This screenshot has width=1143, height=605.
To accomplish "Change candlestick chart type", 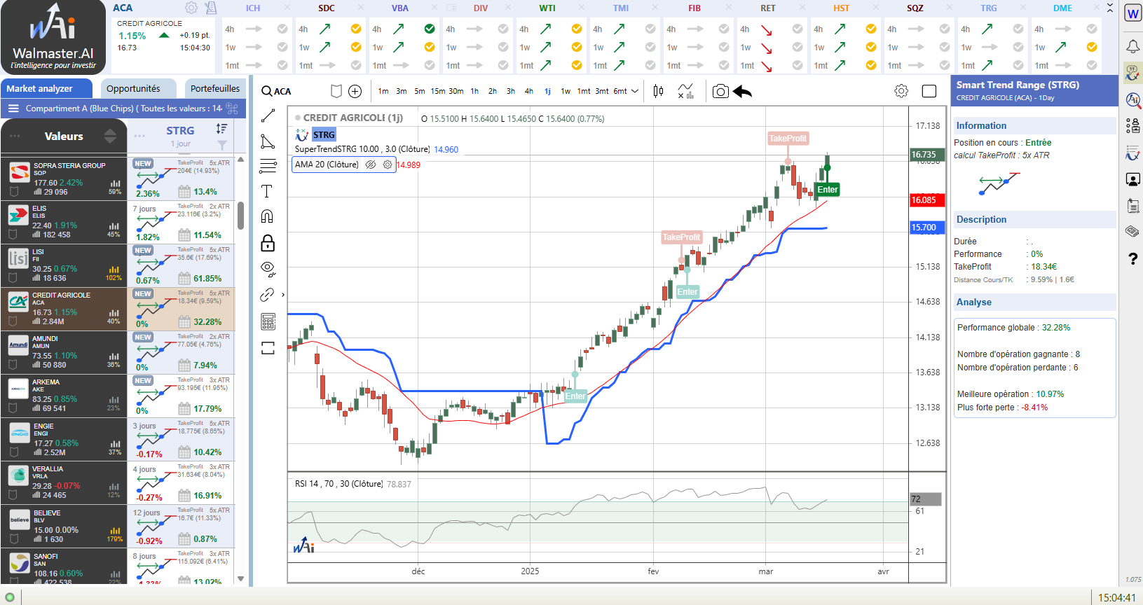I will pyautogui.click(x=658, y=91).
